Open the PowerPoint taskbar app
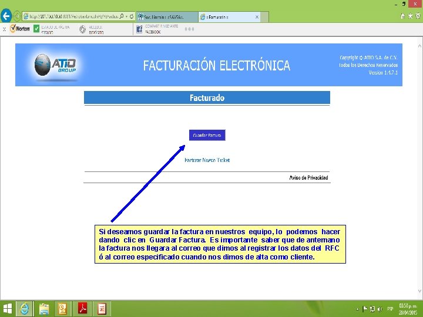423x317 pixels. coord(102,309)
